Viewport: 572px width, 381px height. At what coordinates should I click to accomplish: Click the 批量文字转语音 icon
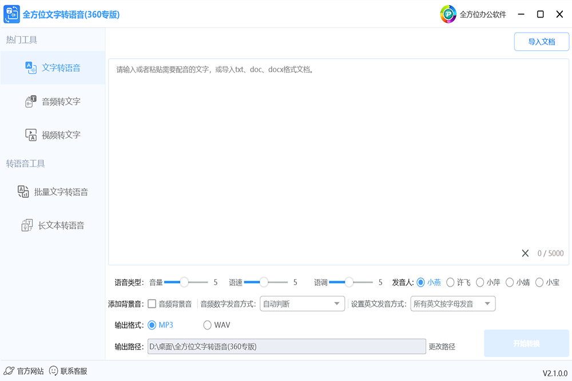coord(23,192)
